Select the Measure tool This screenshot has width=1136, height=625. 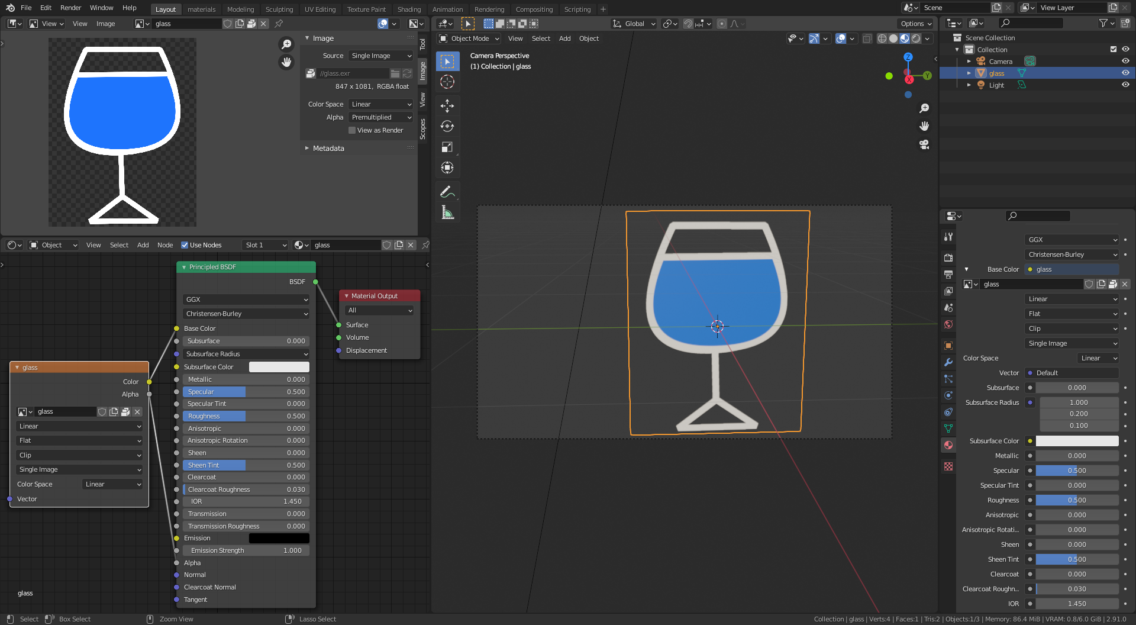pyautogui.click(x=447, y=212)
